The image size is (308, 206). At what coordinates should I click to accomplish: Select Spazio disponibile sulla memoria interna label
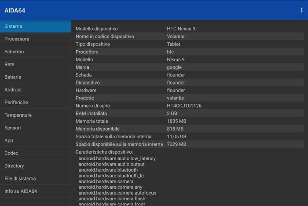point(119,144)
